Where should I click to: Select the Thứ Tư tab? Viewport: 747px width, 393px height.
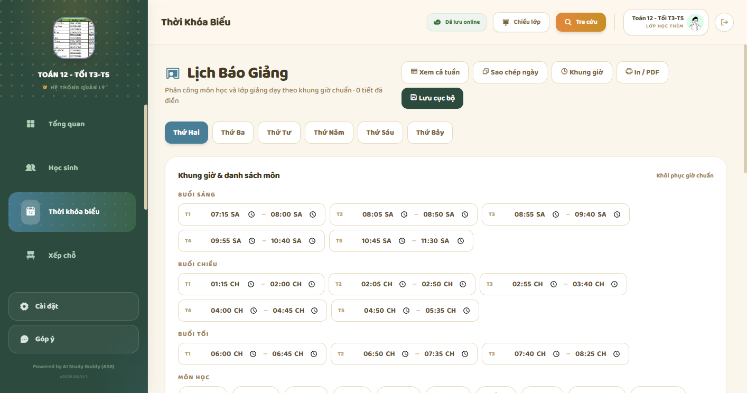[279, 133]
